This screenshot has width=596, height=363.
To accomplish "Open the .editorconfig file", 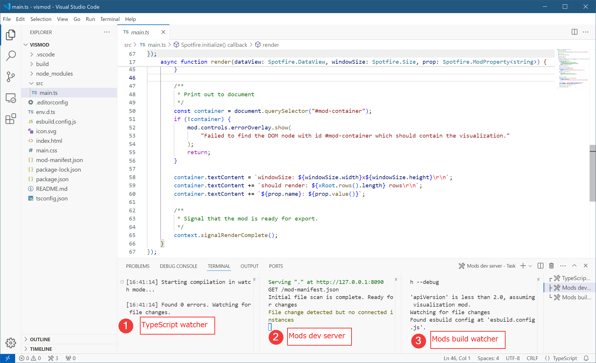I will pyautogui.click(x=69, y=102).
